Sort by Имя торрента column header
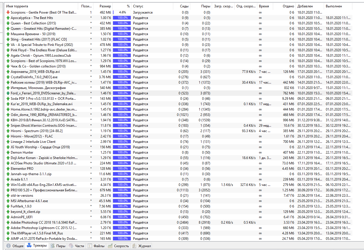The image size is (364, 250). pyautogui.click(x=42, y=6)
